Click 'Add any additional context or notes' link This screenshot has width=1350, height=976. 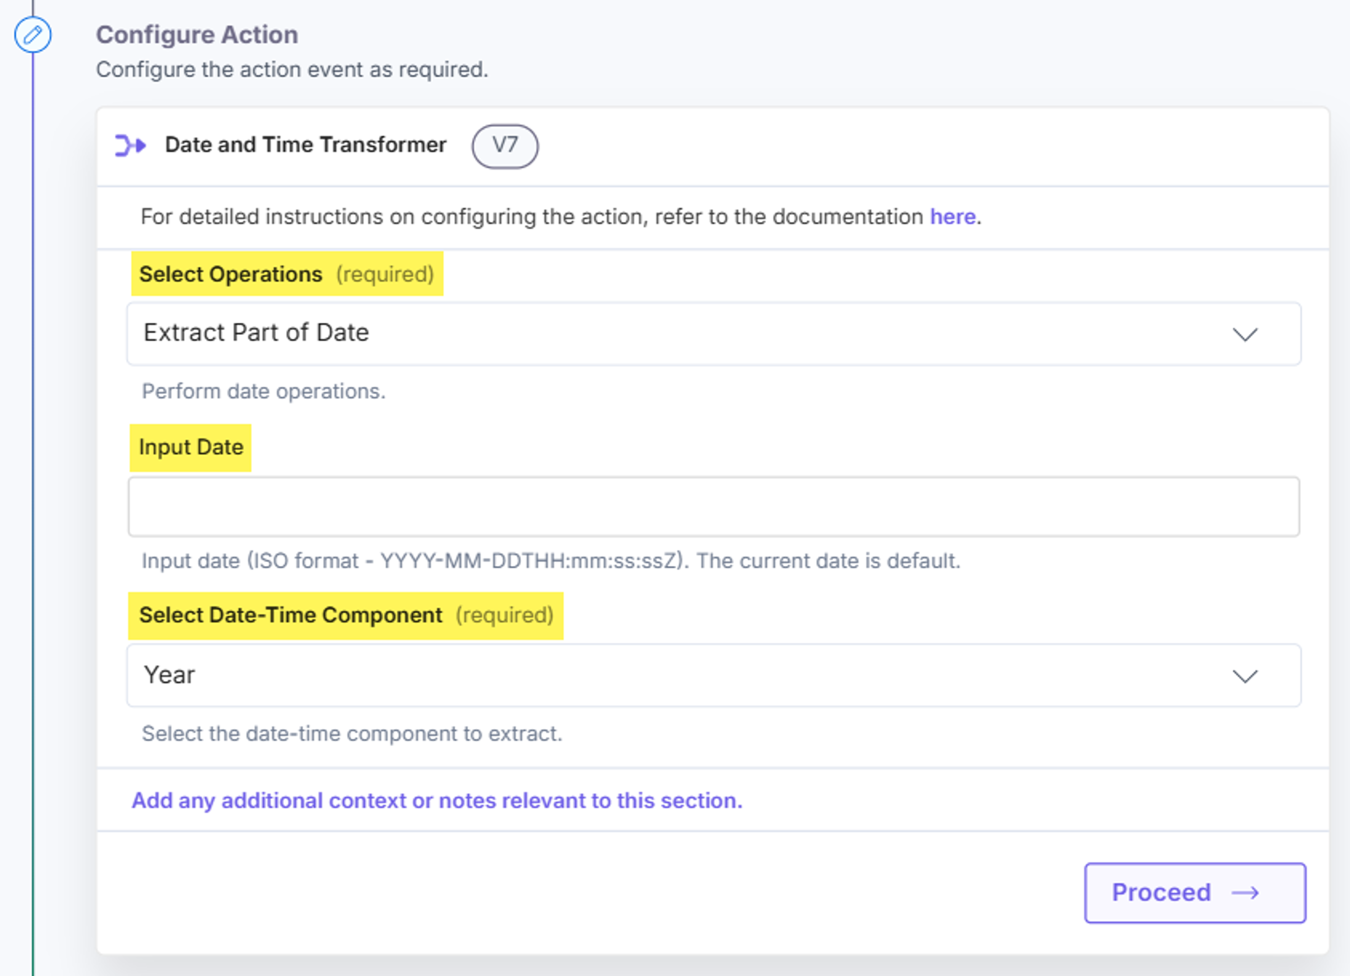pyautogui.click(x=437, y=801)
